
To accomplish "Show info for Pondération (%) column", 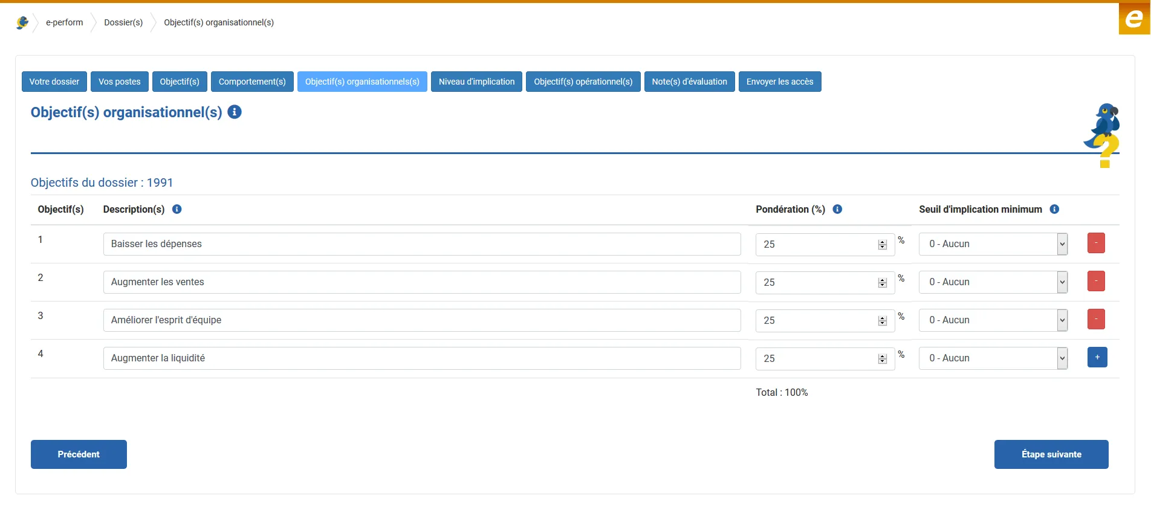I will [x=837, y=209].
